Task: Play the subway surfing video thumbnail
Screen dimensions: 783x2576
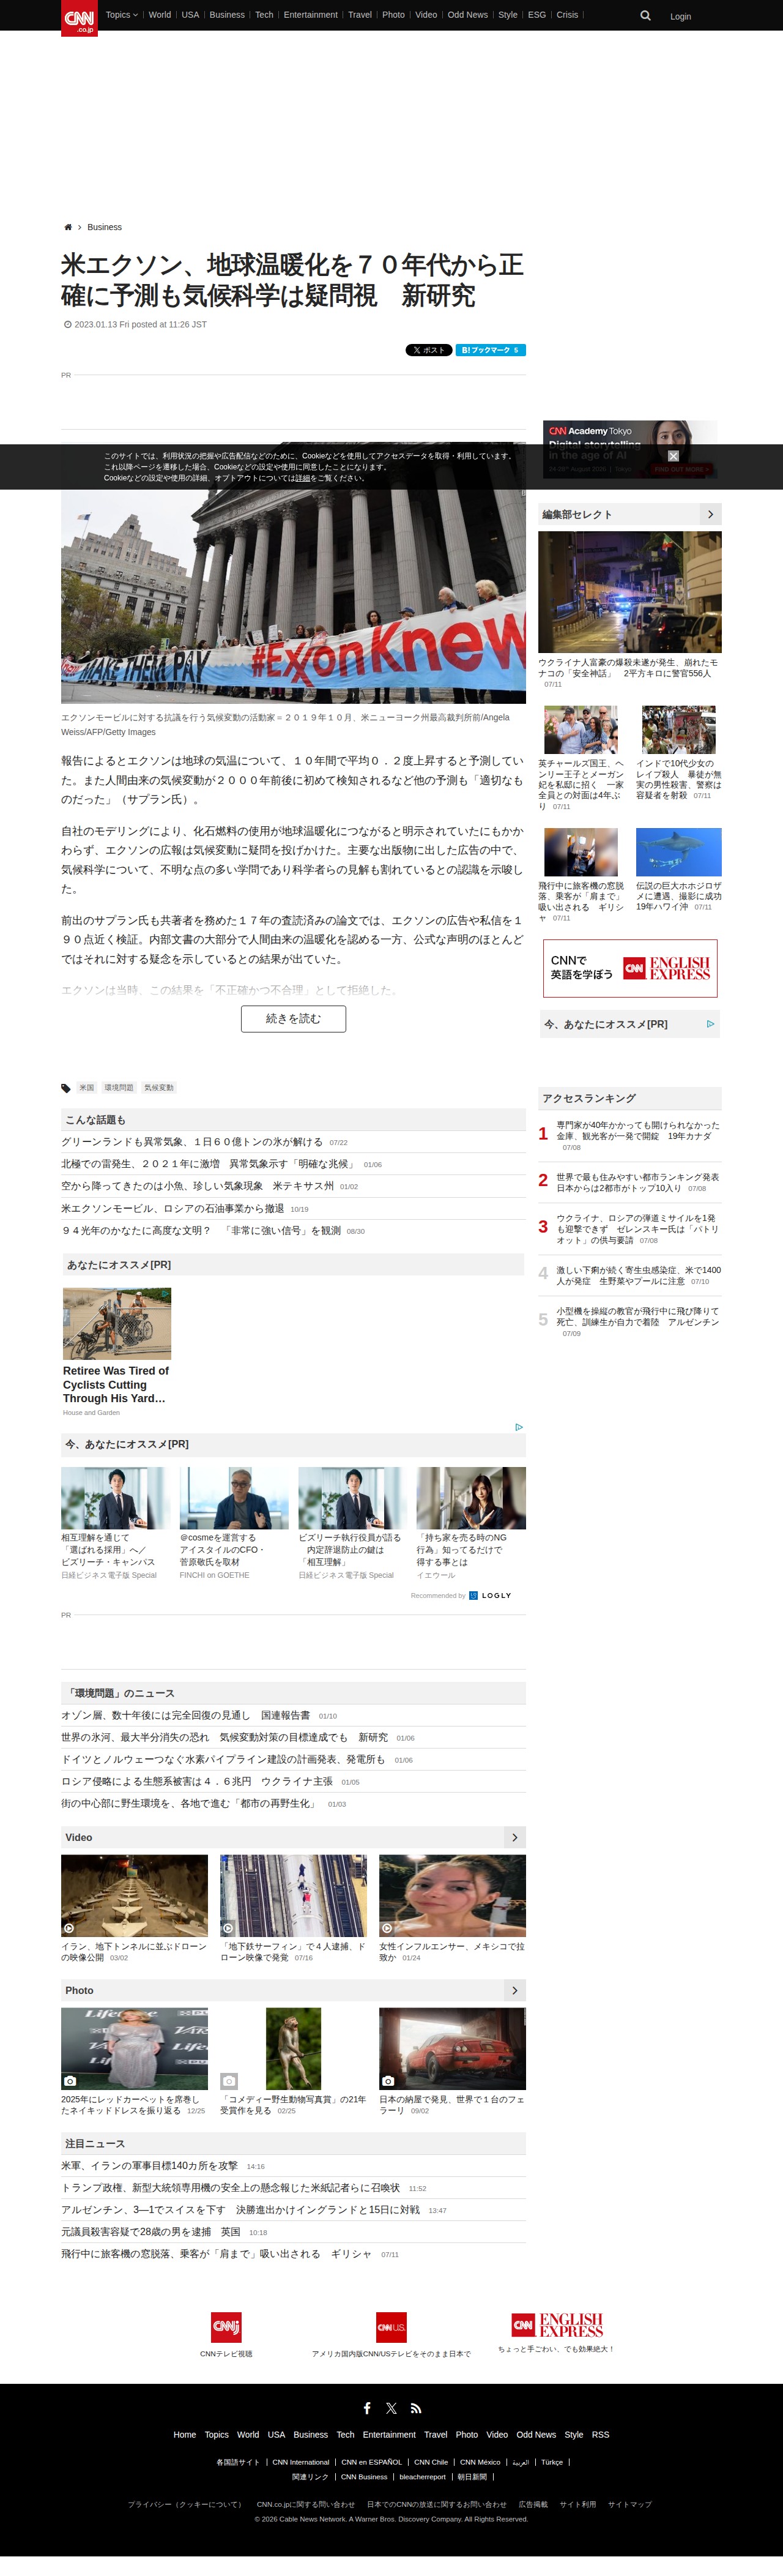Action: [x=293, y=1896]
